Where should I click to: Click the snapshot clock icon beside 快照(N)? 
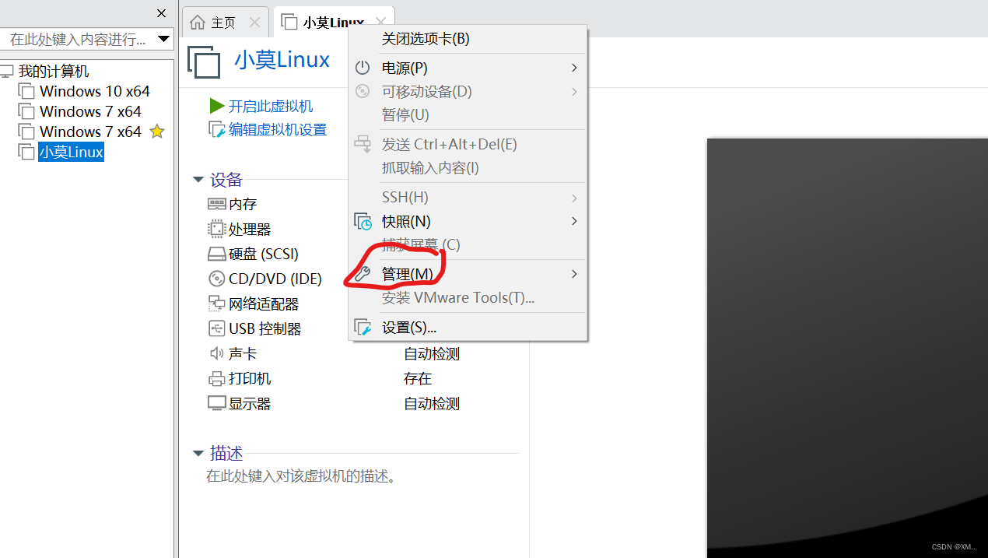click(x=363, y=222)
